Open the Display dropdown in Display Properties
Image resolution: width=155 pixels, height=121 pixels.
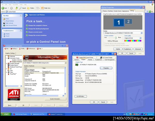coord(142,33)
